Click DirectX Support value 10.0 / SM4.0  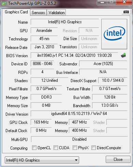click(x=113, y=80)
